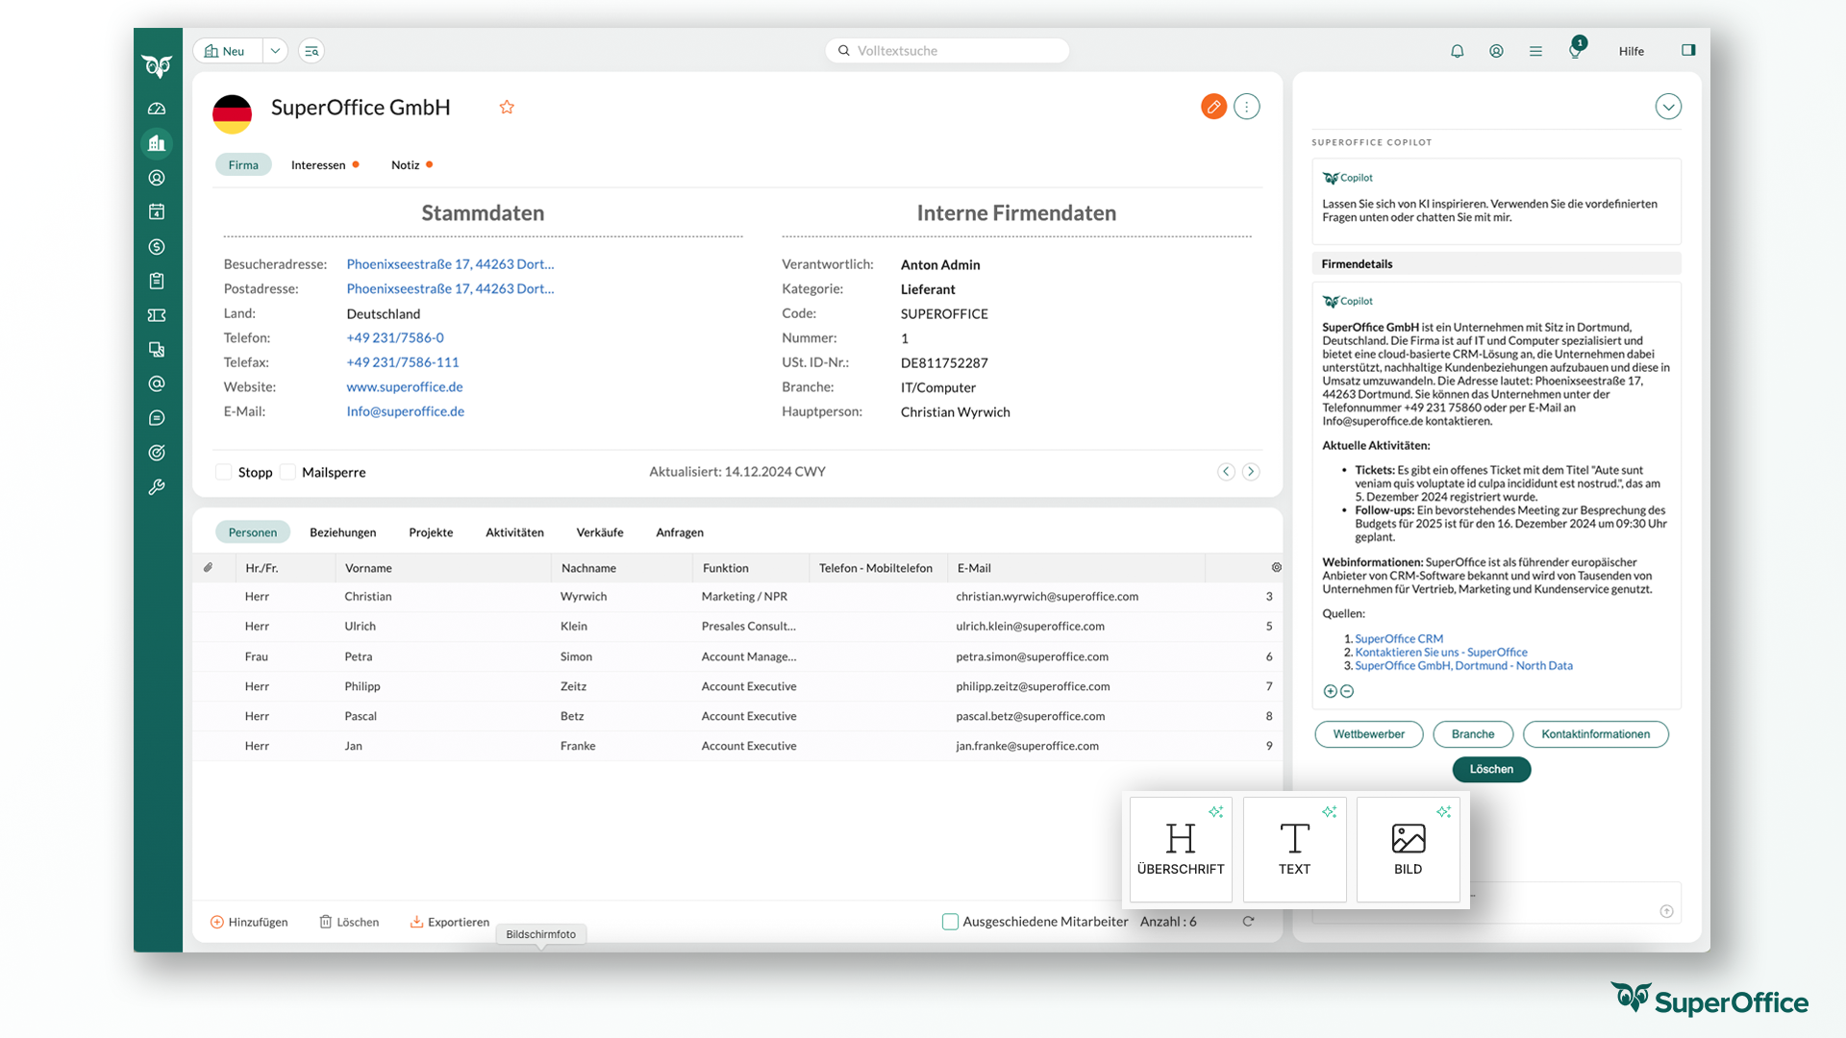Open Sales dollar icon in sidebar
Image resolution: width=1846 pixels, height=1038 pixels.
[157, 247]
